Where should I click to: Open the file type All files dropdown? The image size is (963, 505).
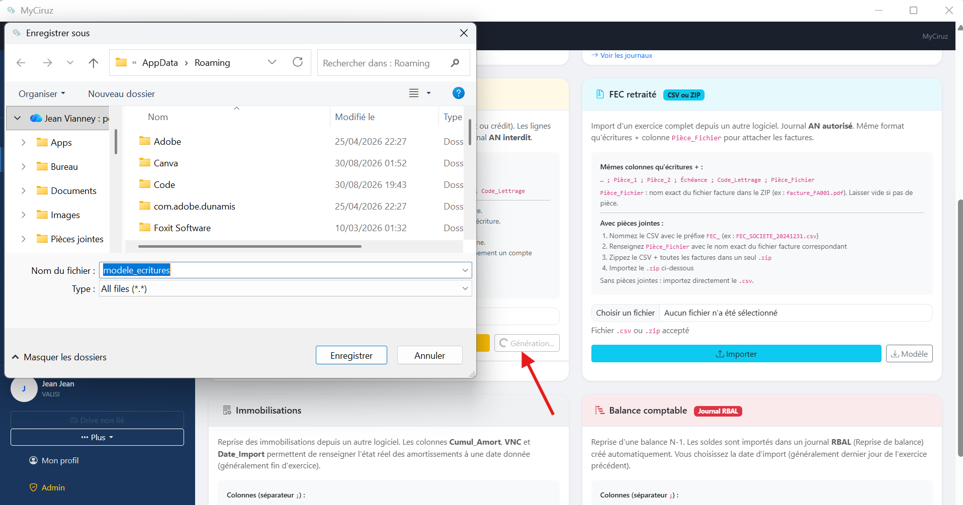(465, 288)
